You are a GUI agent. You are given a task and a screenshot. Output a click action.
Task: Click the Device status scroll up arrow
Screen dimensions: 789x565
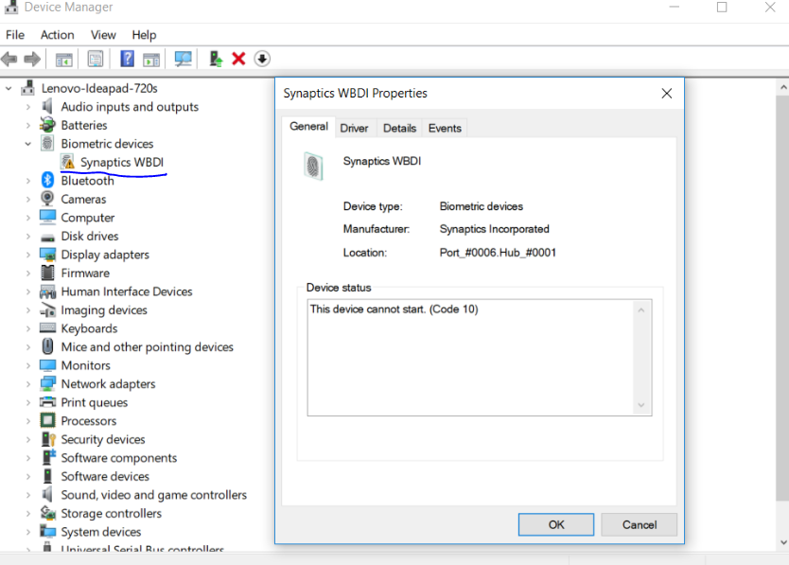pyautogui.click(x=641, y=310)
